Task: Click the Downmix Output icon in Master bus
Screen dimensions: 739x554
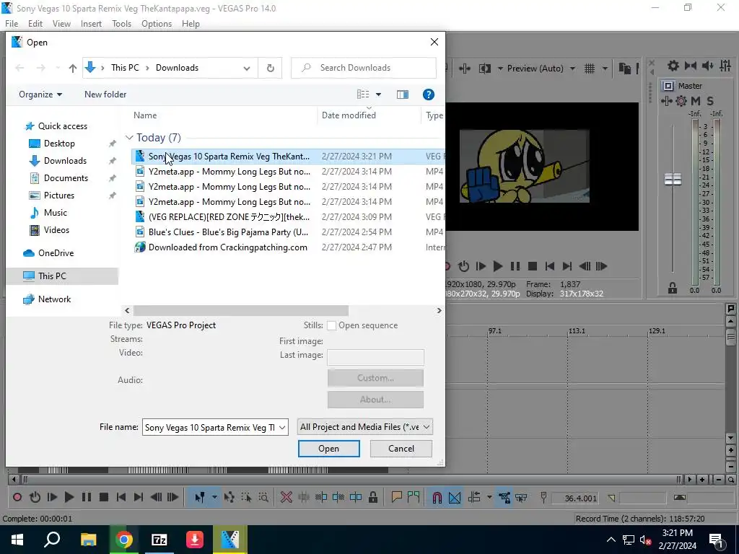Action: [691, 66]
